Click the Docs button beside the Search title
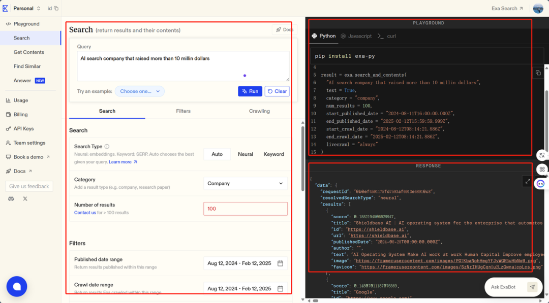The image size is (549, 303). pyautogui.click(x=285, y=30)
